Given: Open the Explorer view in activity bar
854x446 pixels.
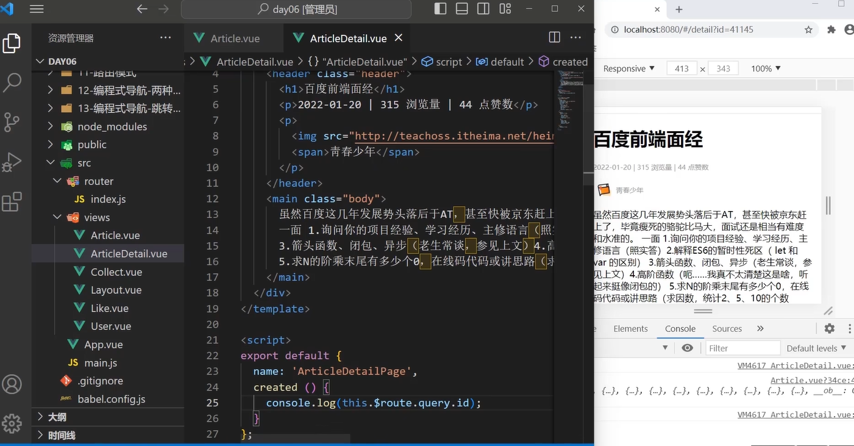Looking at the screenshot, I should coord(12,44).
